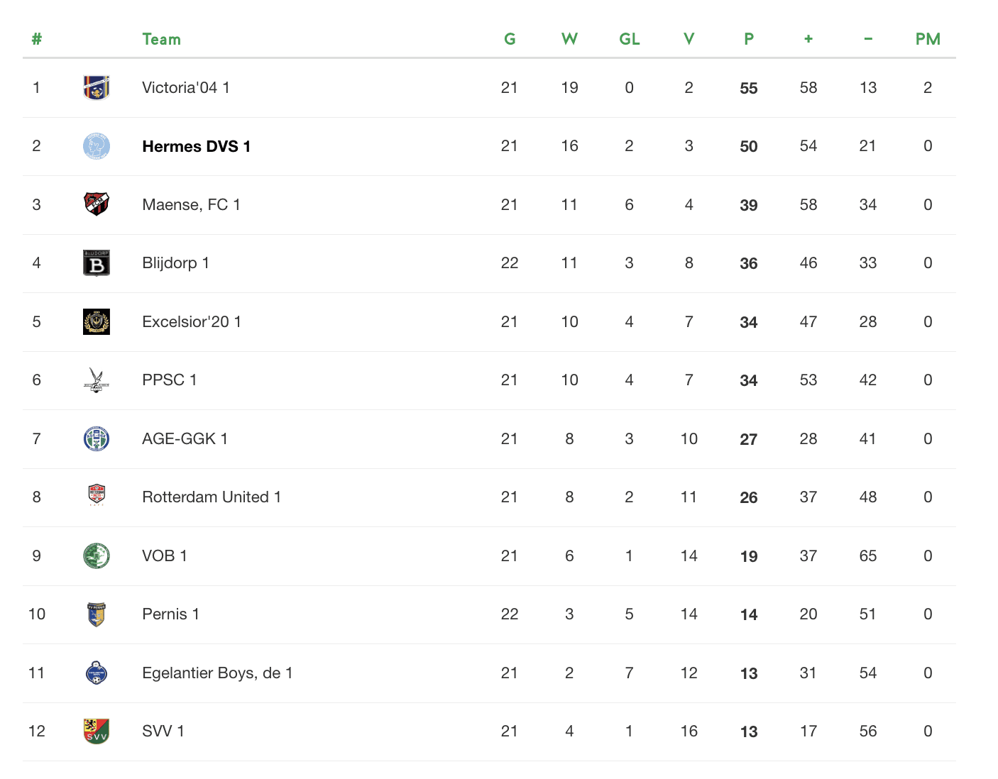Open the Victoria'04 1 team name
Screen dimensions: 998x779
pyautogui.click(x=186, y=88)
